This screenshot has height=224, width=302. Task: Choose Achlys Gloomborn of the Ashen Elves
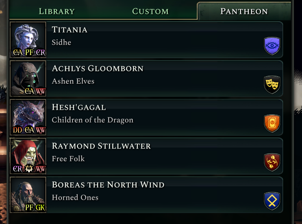(x=146, y=79)
